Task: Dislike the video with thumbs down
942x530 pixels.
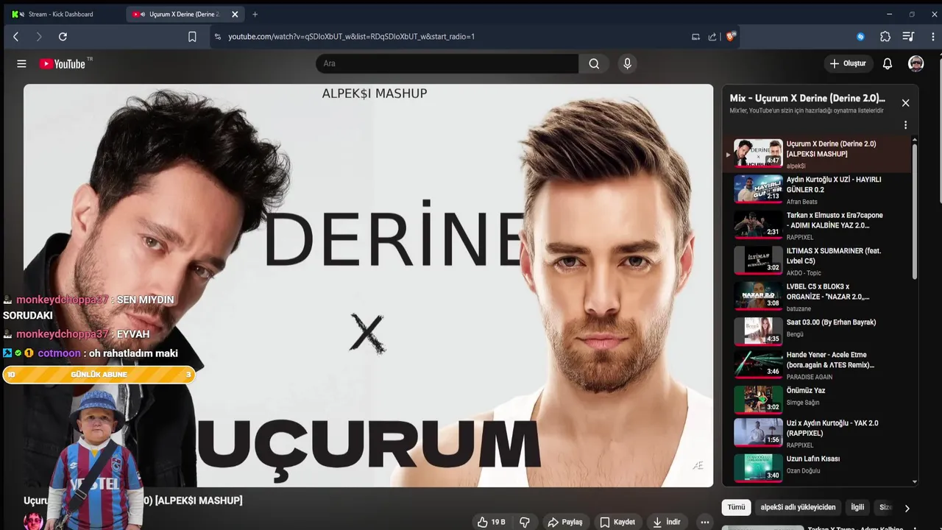Action: point(525,522)
